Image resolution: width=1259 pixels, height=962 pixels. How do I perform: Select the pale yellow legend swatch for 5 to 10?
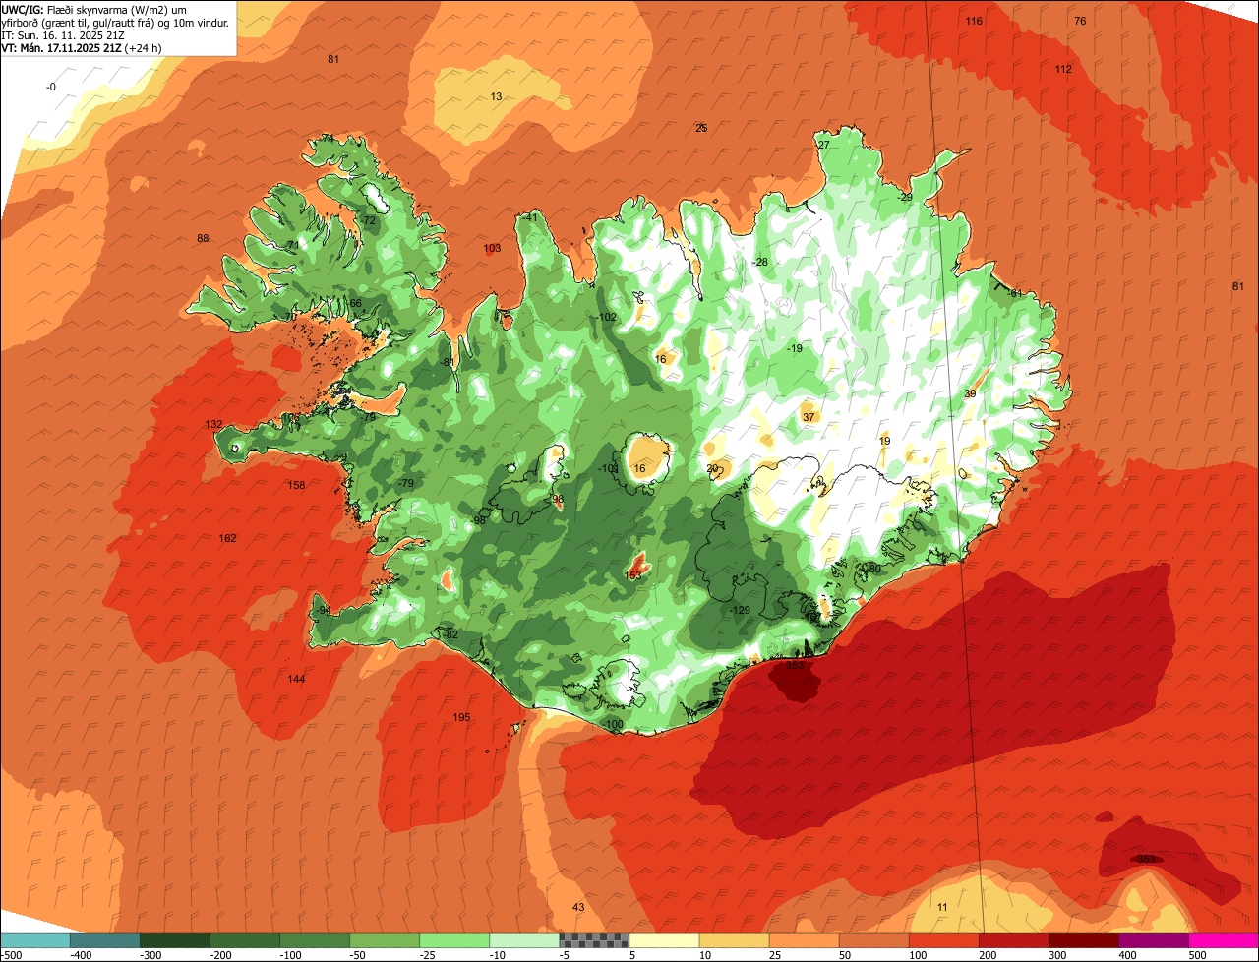663,940
